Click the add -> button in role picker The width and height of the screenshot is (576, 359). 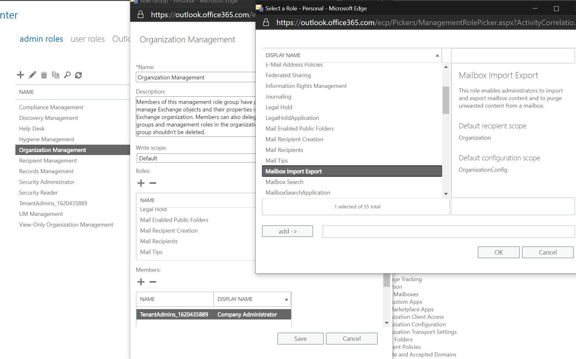[287, 231]
